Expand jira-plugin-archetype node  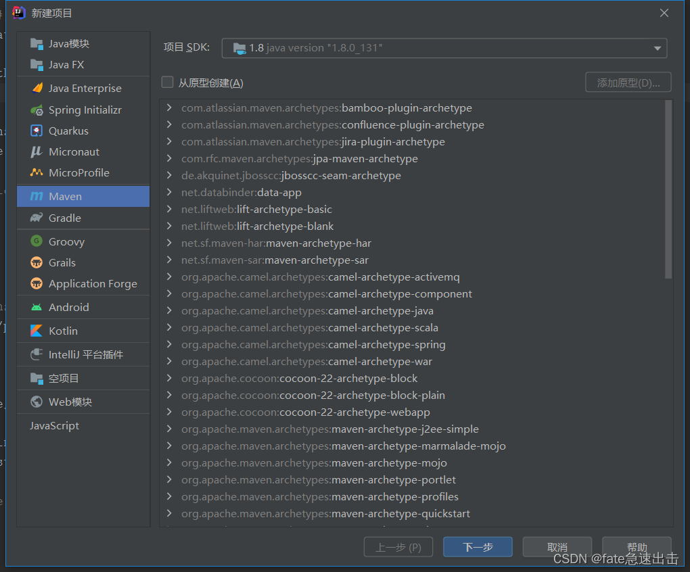pyautogui.click(x=169, y=141)
